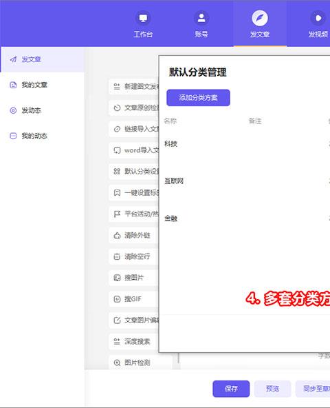
Task: Select the 互联网 category row
Action: (244, 181)
